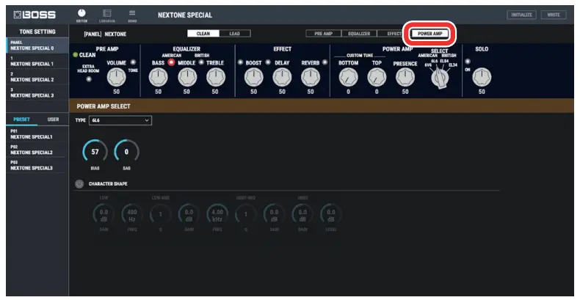Toggle the DELAY effect LED
Screen dimensions: 580x300
click(x=268, y=62)
